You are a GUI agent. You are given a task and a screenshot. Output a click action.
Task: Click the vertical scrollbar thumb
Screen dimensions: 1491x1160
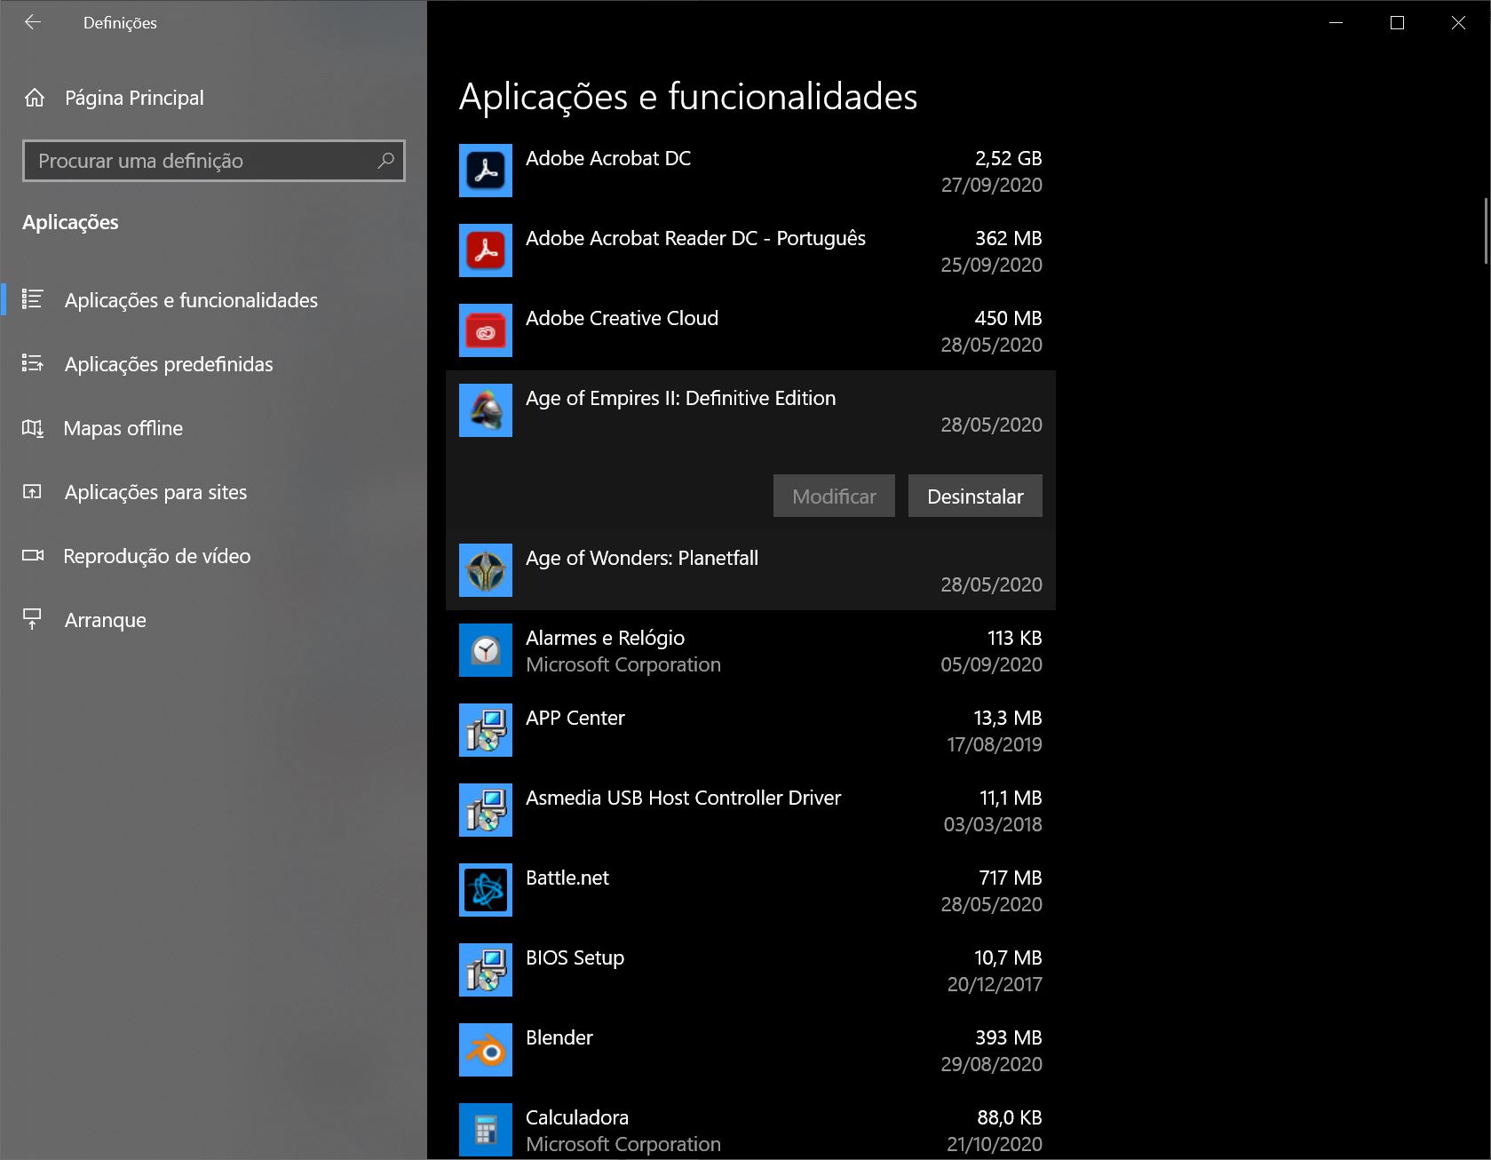coord(1486,231)
